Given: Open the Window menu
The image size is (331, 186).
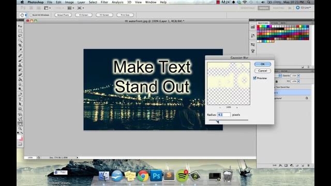Looking at the screenshot, I should (x=151, y=2).
